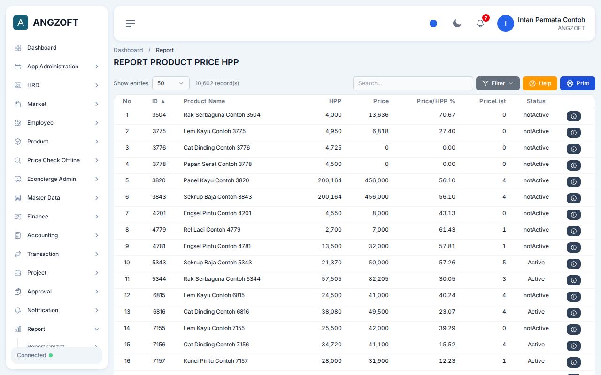Toggle the hamburger sidebar menu icon
The width and height of the screenshot is (601, 375).
tap(131, 23)
